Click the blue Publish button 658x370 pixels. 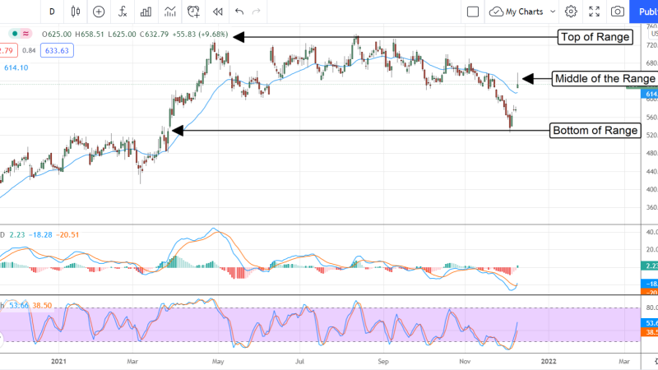point(645,12)
